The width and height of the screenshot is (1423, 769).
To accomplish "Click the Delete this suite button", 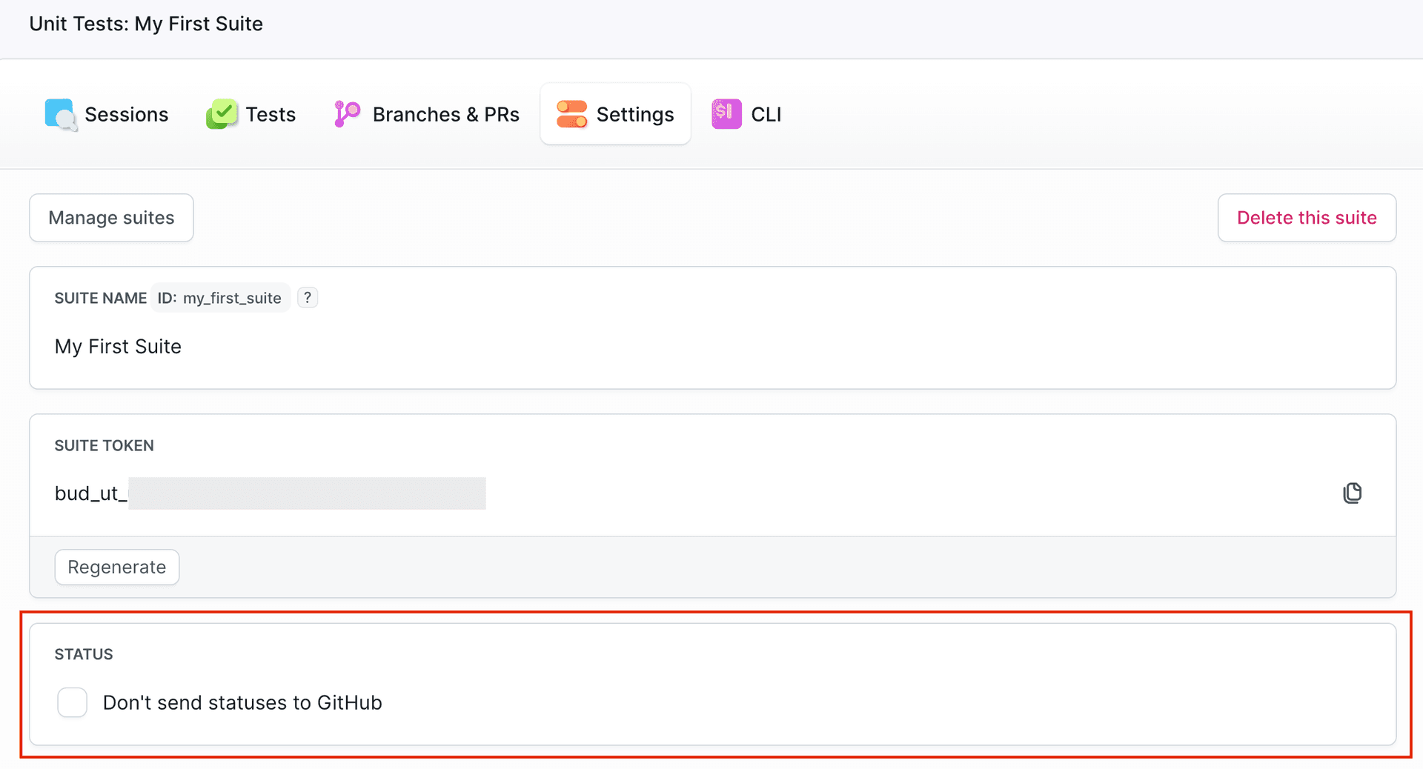I will coord(1306,217).
